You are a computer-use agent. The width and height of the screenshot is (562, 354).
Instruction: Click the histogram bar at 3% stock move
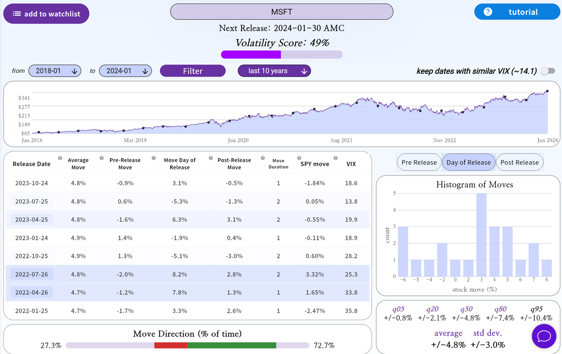[481, 235]
